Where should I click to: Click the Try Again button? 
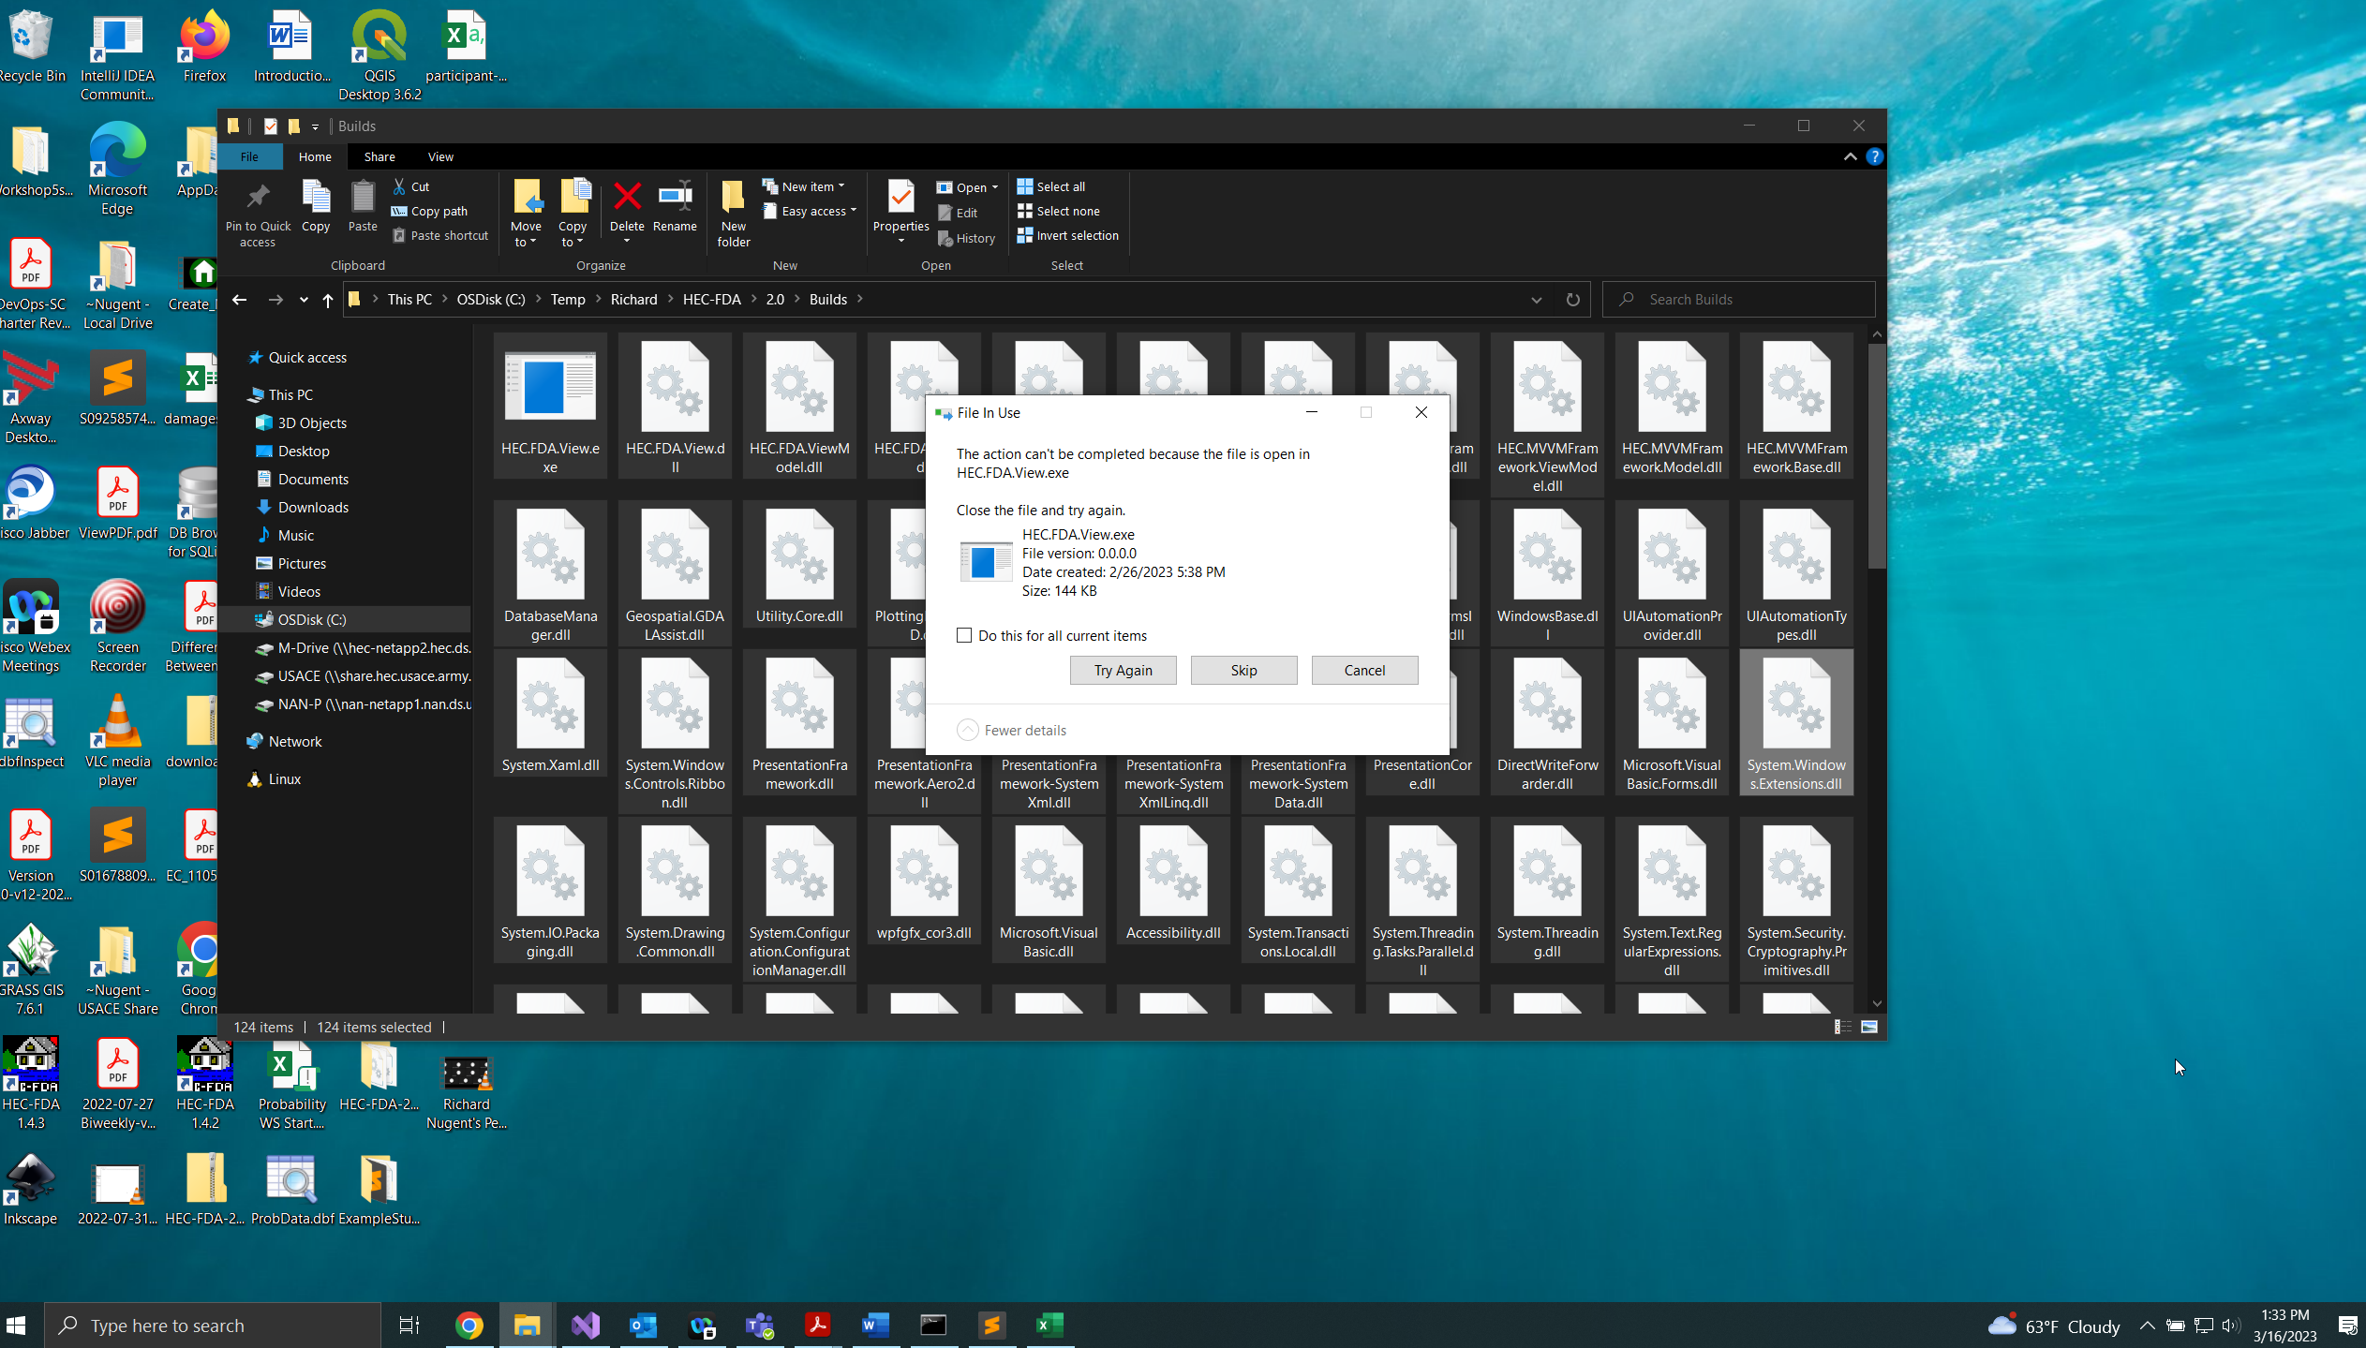click(x=1122, y=670)
